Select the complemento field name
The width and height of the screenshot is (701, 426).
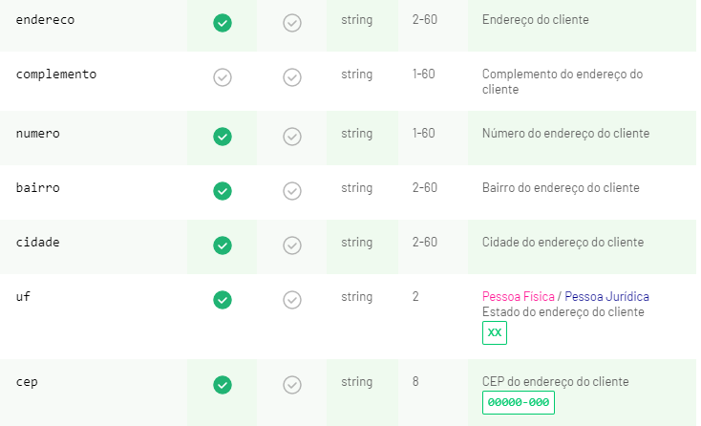(x=56, y=75)
